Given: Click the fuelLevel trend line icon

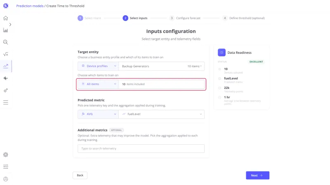Looking at the screenshot, I should pos(124,114).
